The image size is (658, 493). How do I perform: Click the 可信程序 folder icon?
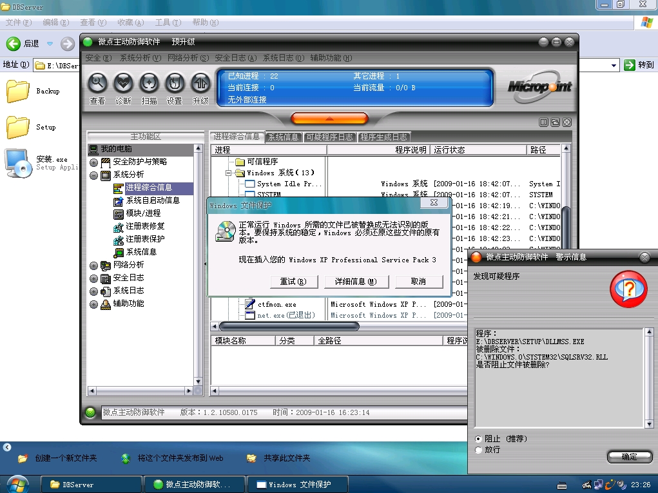pyautogui.click(x=240, y=162)
